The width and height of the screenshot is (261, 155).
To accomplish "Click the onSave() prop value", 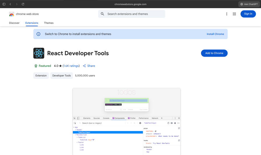I will click(157, 134).
